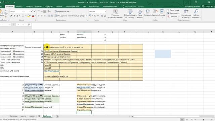Click the Undo arrow in quick access toolbar
This screenshot has width=215, height=121.
[x=4, y=2]
